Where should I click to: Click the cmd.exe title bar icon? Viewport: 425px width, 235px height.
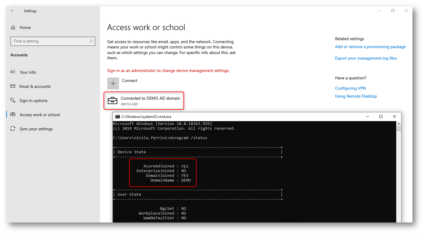118,117
